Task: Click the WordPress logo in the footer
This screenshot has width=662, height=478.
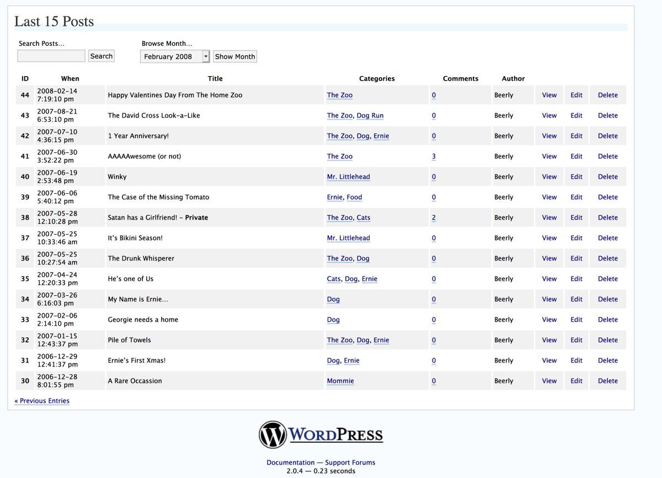Action: [321, 434]
